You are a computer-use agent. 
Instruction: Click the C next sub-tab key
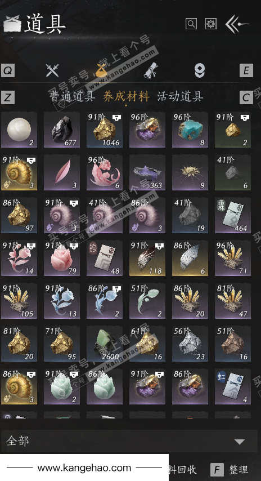coord(246,97)
